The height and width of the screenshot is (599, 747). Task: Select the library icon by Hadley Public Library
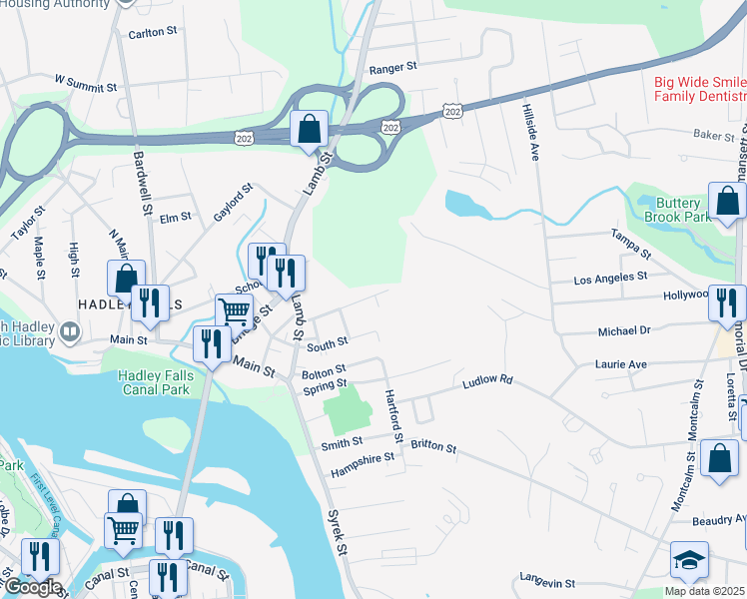[x=71, y=331]
